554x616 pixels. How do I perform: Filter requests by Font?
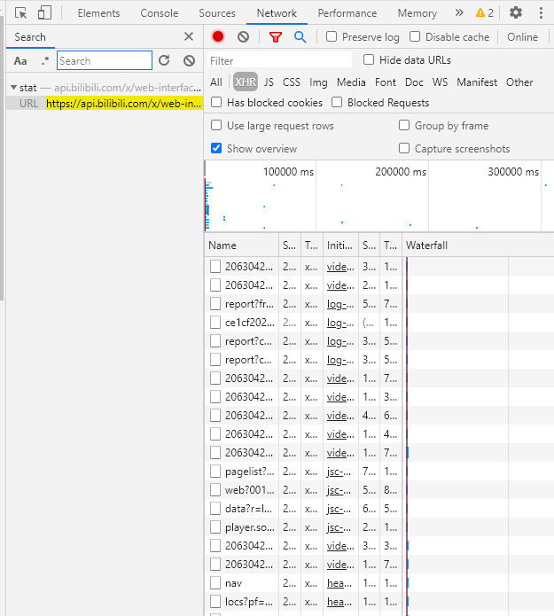386,82
